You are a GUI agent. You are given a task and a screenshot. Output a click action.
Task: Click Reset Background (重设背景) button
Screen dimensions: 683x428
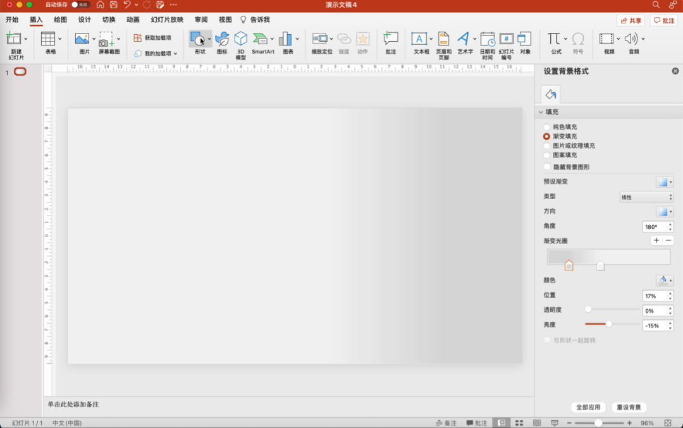point(629,407)
